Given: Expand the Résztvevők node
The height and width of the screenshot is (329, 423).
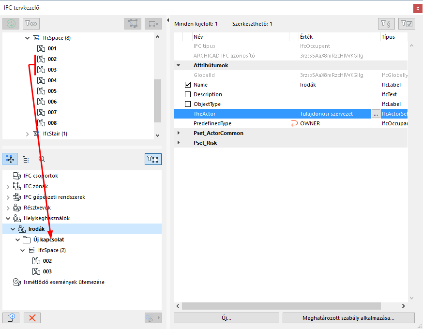Looking at the screenshot, I should coord(8,208).
